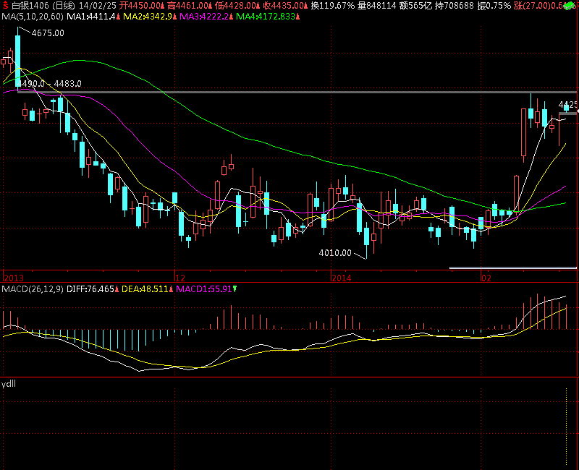The width and height of the screenshot is (579, 470).
Task: Click the gray horizontal 4490 resistance line
Action: click(297, 93)
